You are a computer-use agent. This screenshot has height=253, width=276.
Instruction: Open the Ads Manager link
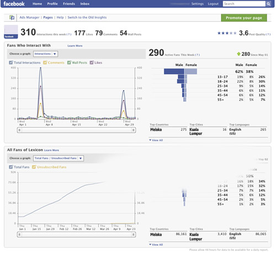29,17
